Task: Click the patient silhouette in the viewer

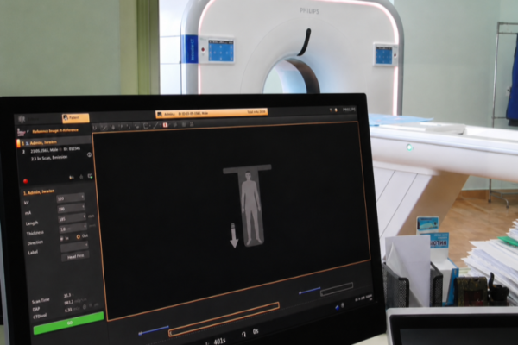Action: pos(251,208)
